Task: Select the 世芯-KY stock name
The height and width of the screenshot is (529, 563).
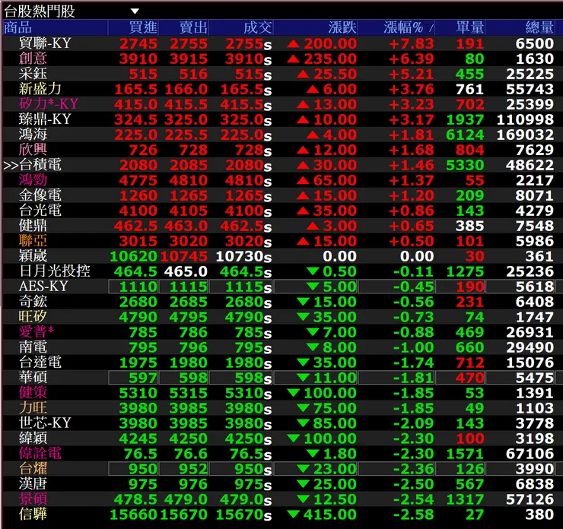Action: 45,423
